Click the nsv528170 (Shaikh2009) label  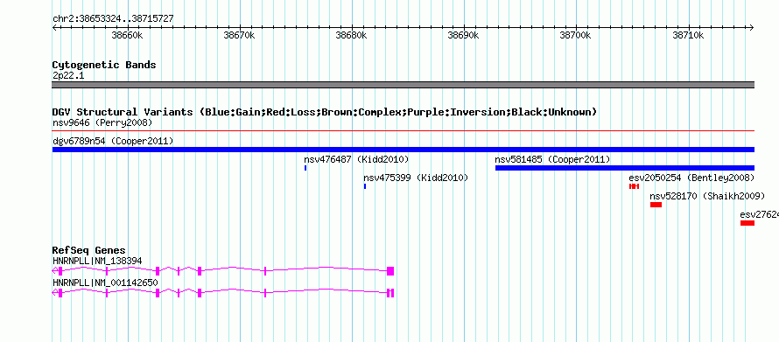click(707, 197)
